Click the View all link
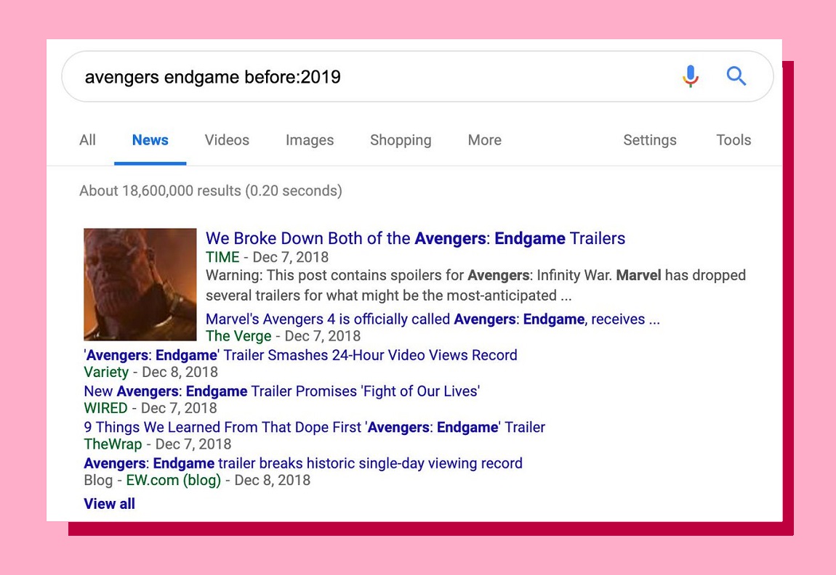Image resolution: width=836 pixels, height=575 pixels. pyautogui.click(x=109, y=504)
